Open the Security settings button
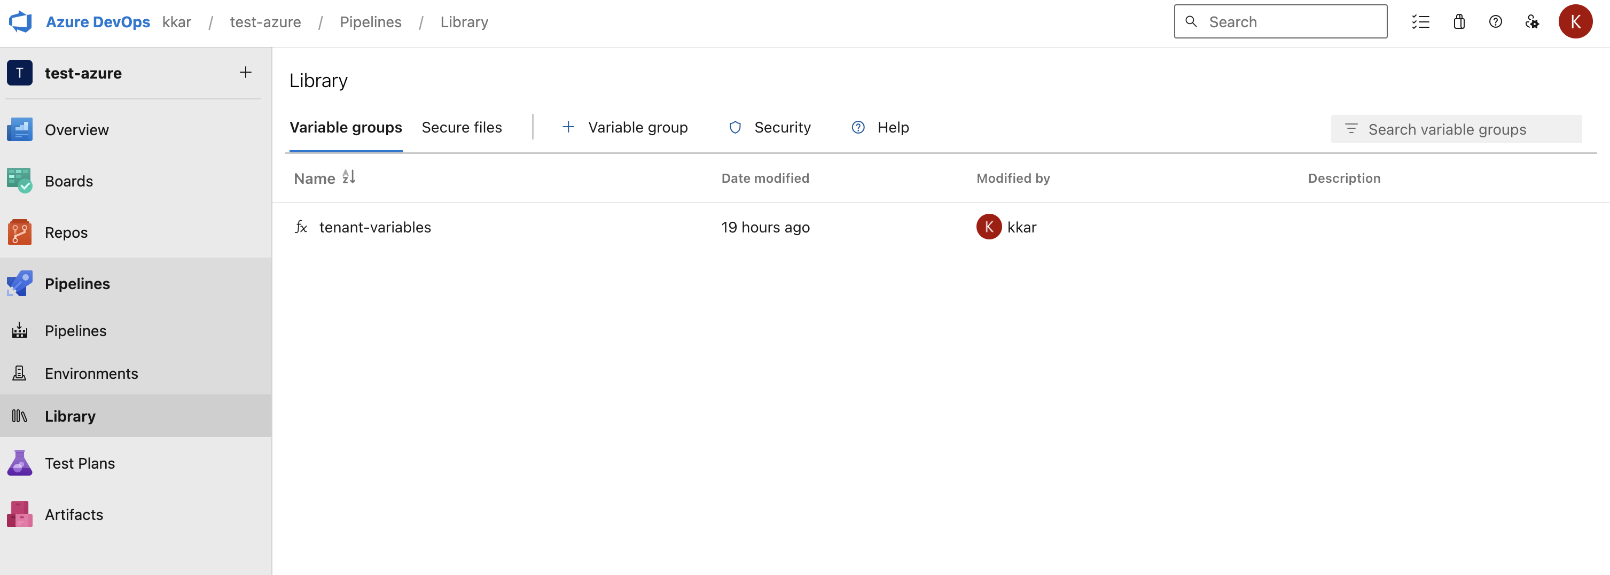1610x575 pixels. 770,128
